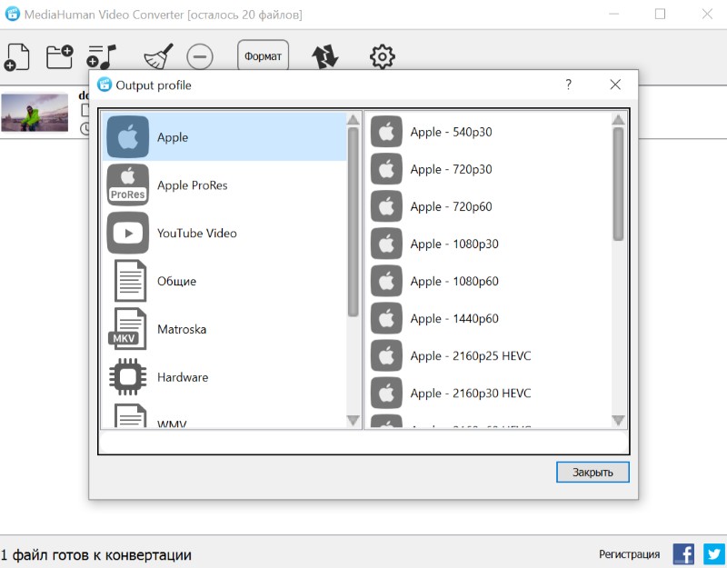The height and width of the screenshot is (568, 727).
Task: Click the add folder icon
Action: 60,56
